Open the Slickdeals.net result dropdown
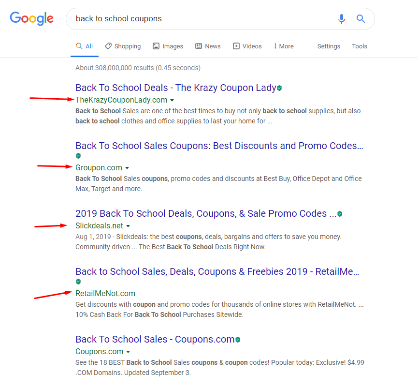The width and height of the screenshot is (418, 389). (128, 225)
